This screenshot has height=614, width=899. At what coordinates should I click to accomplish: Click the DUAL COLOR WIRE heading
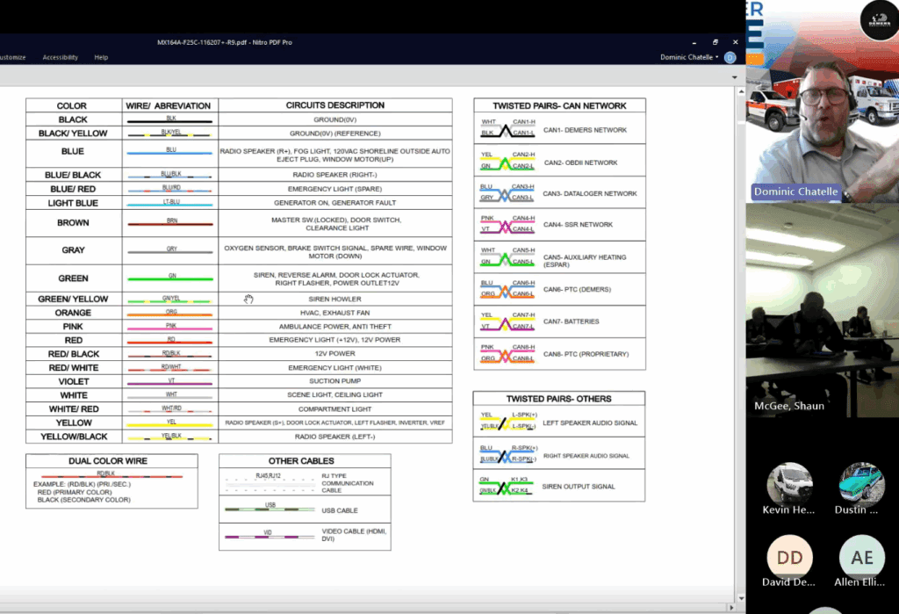point(108,461)
